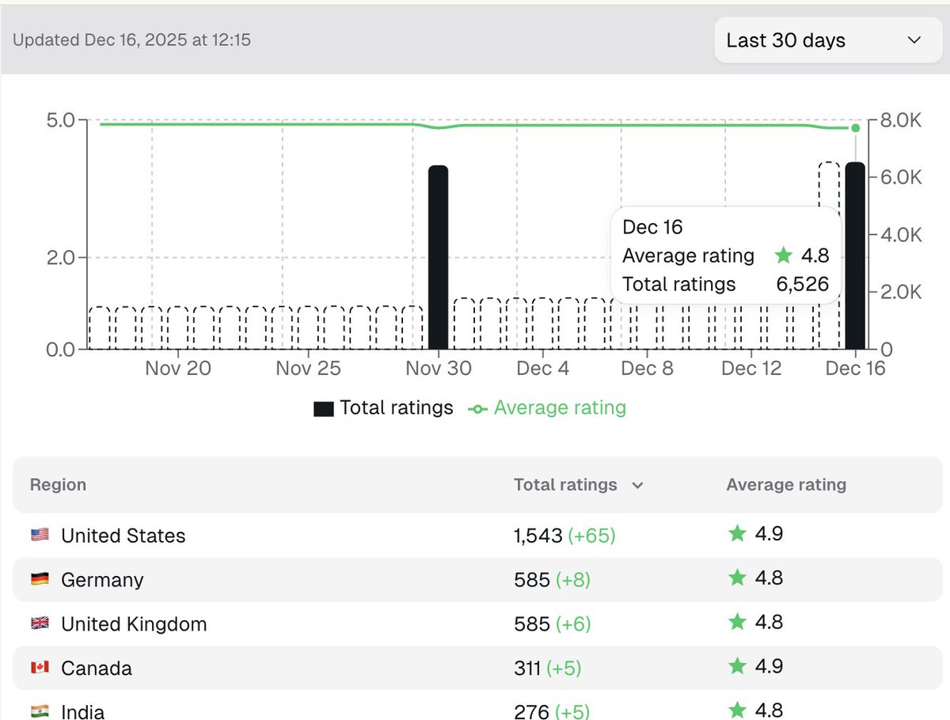Select the India region name
950x720 pixels.
coord(82,711)
